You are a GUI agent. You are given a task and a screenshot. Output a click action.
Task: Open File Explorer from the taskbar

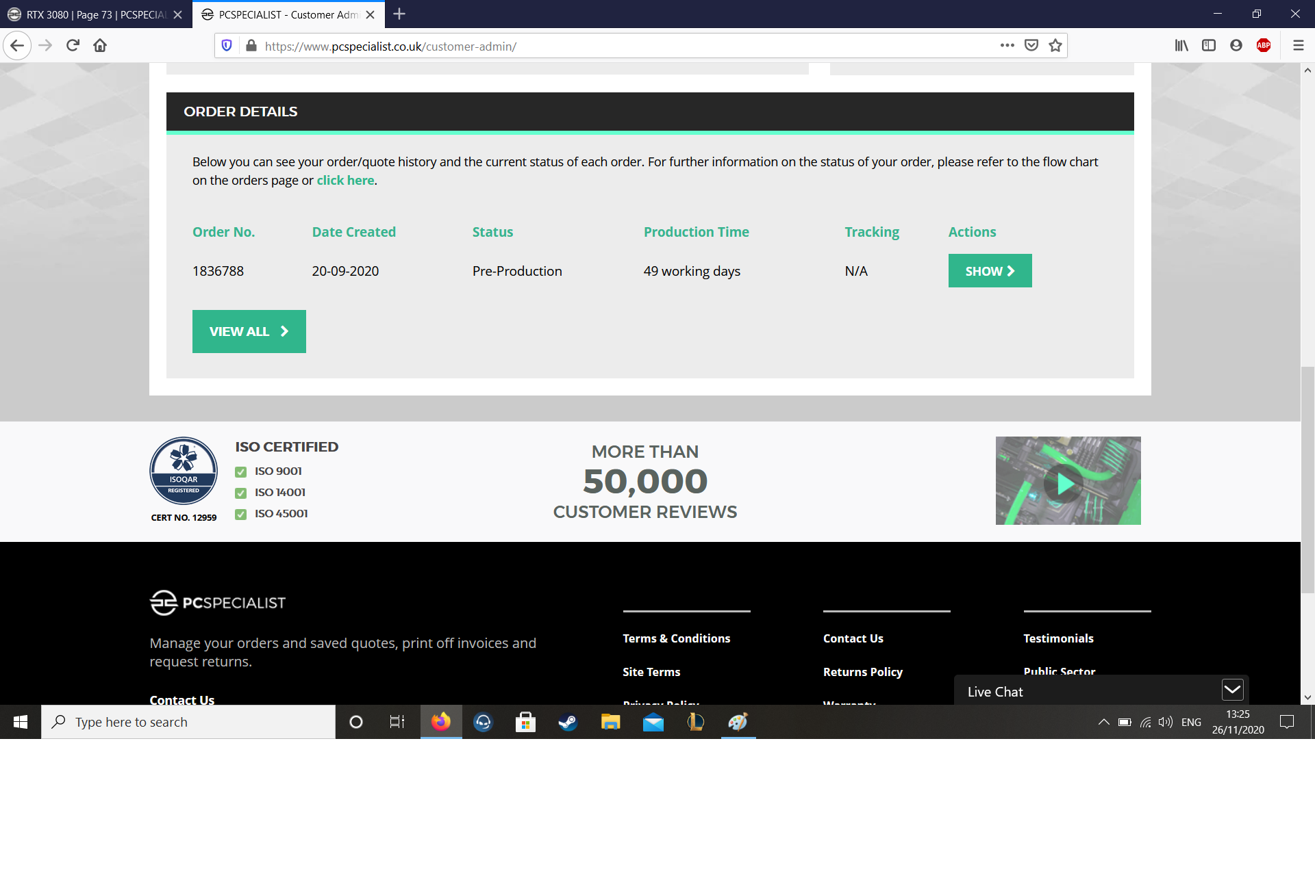(610, 722)
